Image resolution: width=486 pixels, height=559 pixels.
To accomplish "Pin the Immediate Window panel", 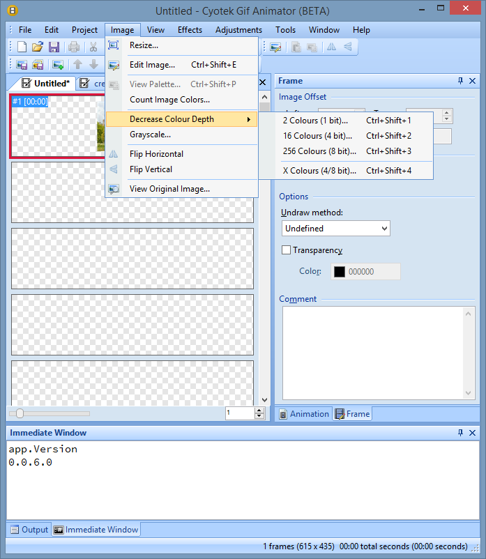I will coord(460,433).
